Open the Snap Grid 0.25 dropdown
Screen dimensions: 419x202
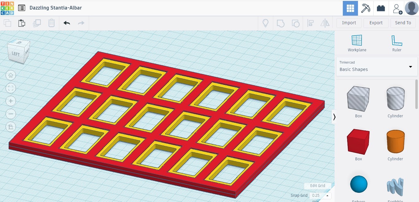pyautogui.click(x=320, y=196)
